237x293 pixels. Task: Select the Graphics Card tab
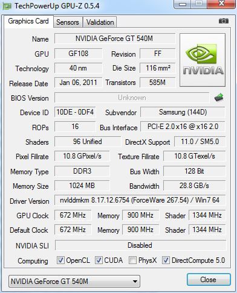coord(28,21)
